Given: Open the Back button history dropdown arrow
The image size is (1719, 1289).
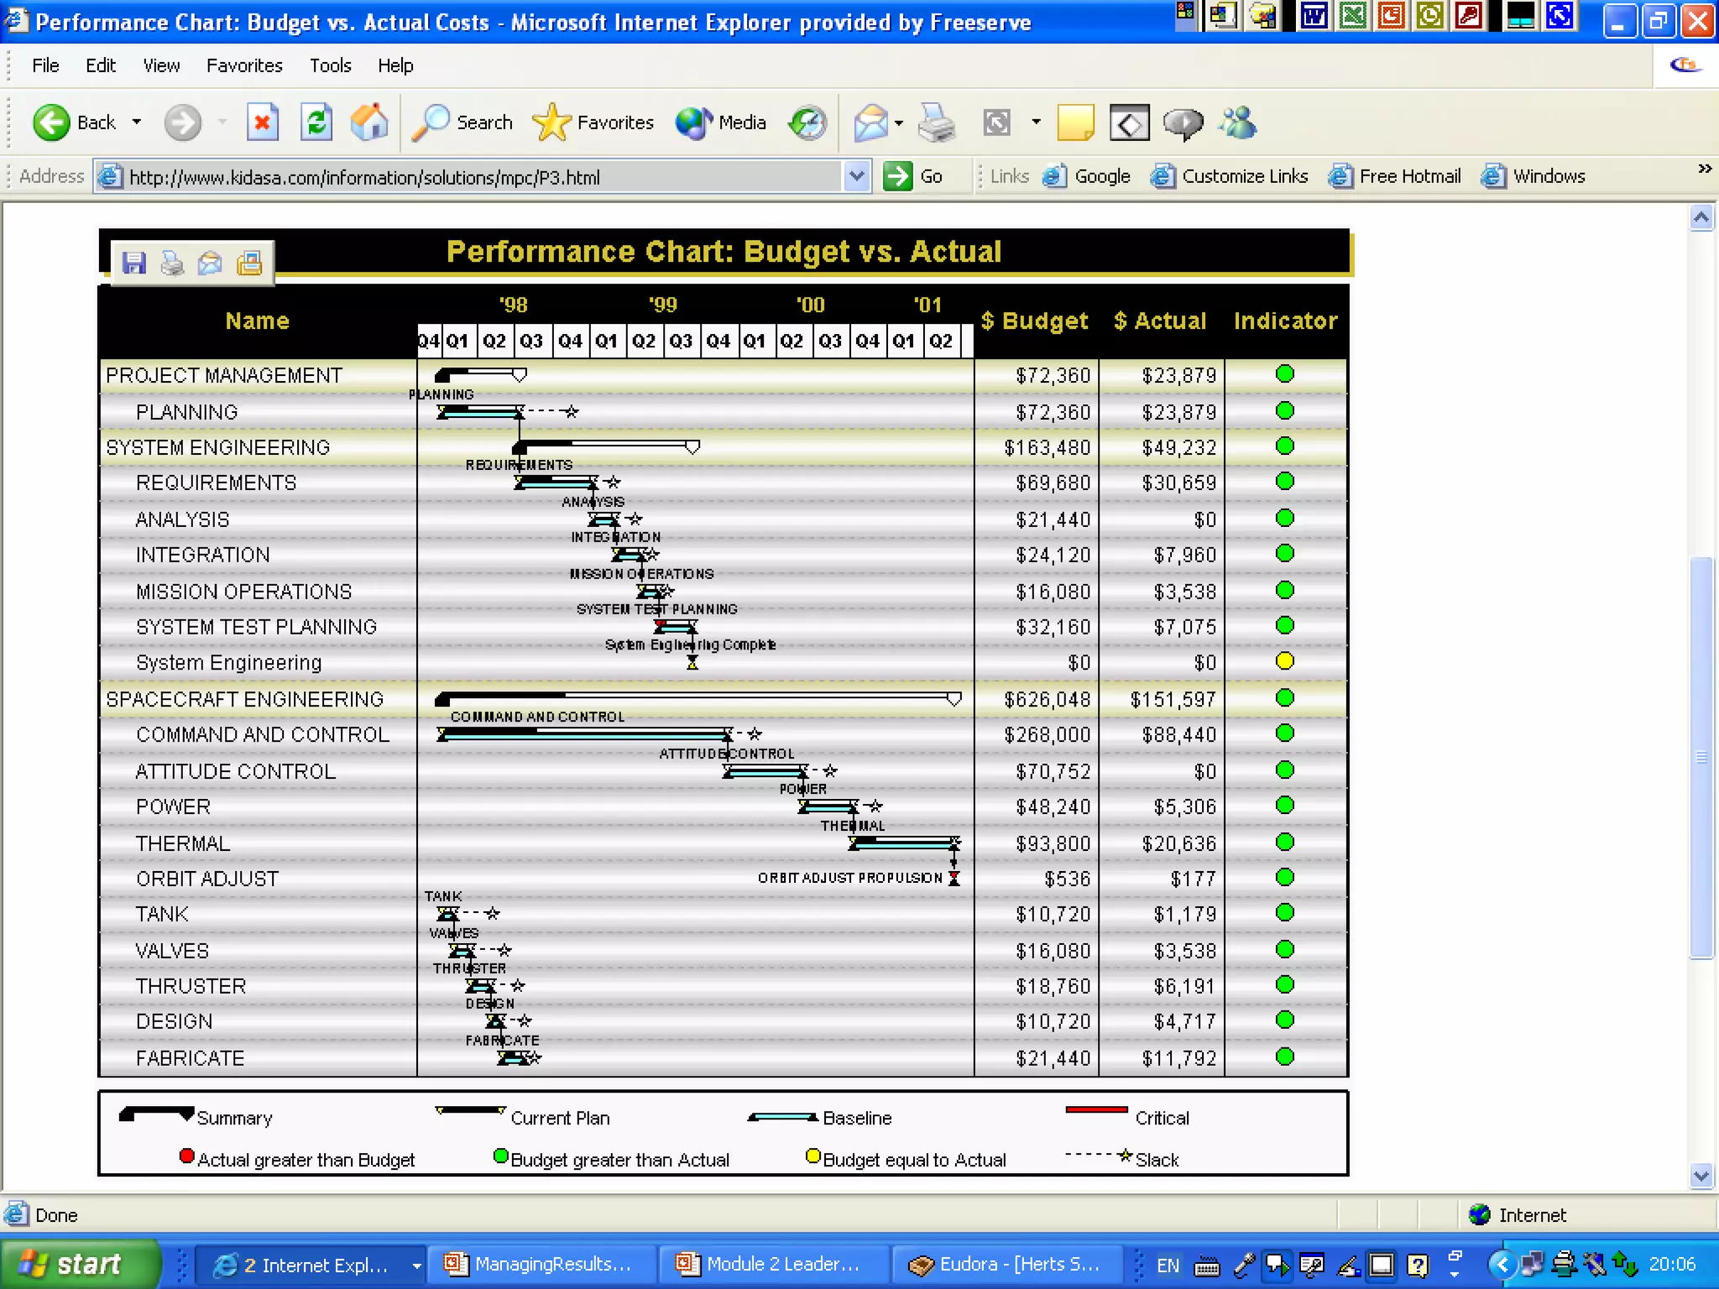Looking at the screenshot, I should (137, 123).
